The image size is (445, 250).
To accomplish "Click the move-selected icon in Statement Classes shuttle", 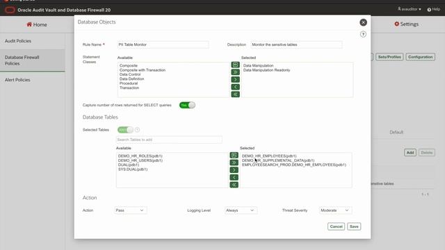I will [235, 65].
